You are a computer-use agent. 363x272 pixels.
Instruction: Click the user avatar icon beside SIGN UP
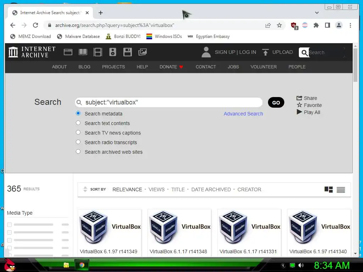pos(206,52)
